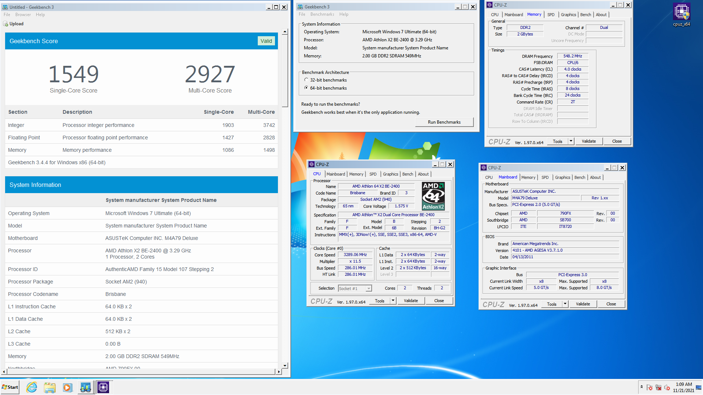Screen dimensions: 703x395
Task: Click Floating Point row label
Action: [x=24, y=138]
